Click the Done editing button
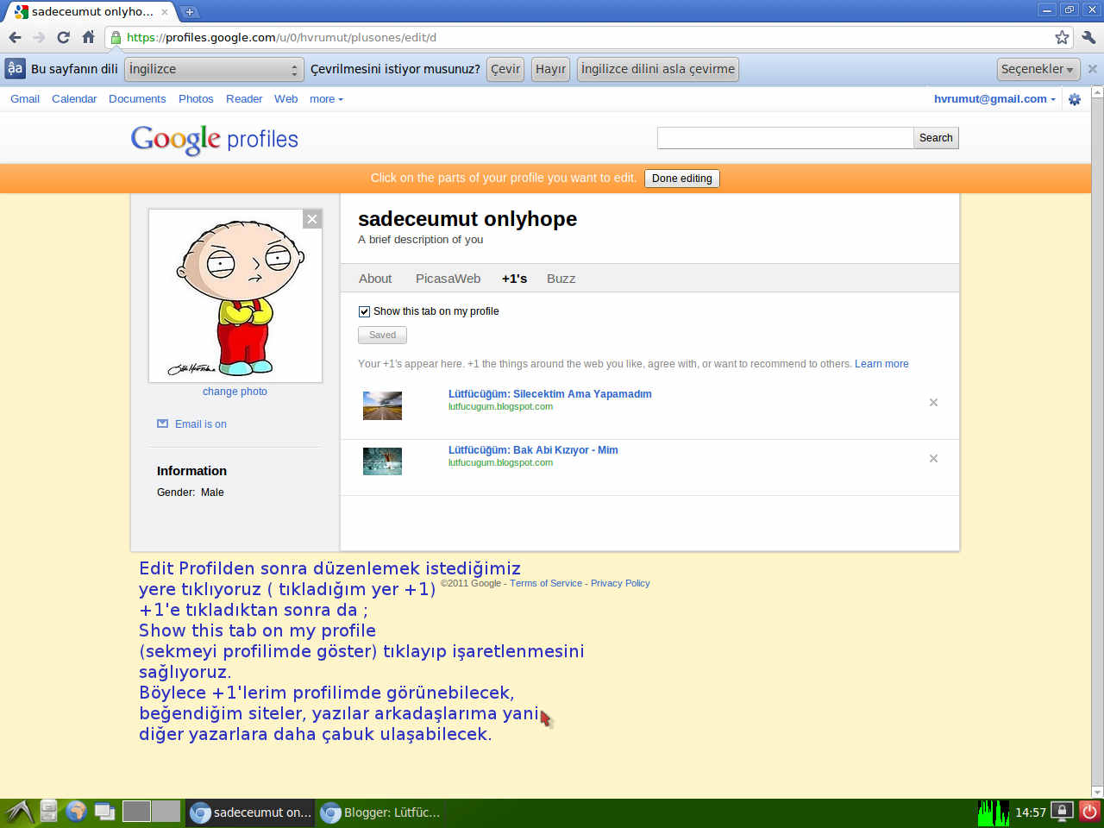This screenshot has height=828, width=1104. pos(682,179)
